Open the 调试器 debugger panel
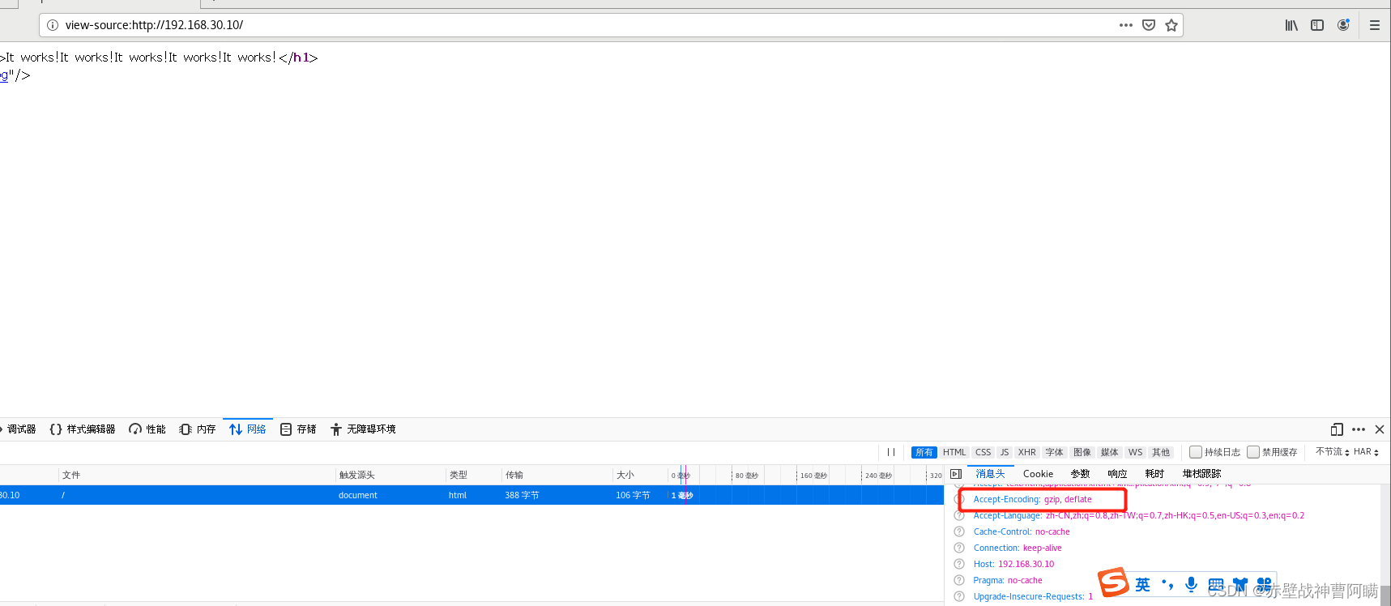Viewport: 1391px width, 606px height. (19, 429)
